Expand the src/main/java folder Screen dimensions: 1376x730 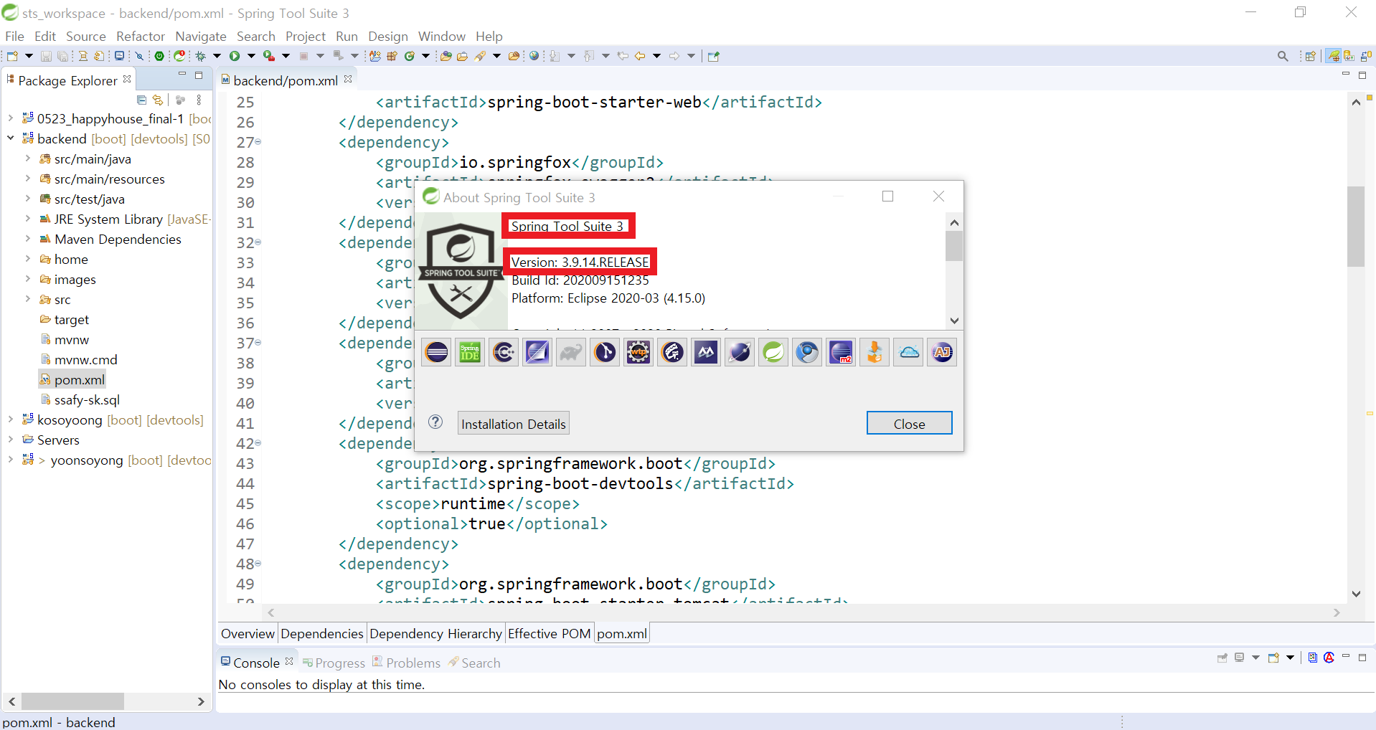coord(28,158)
